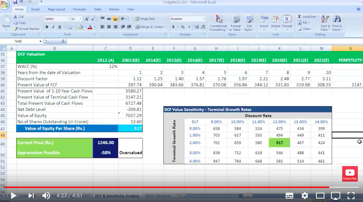The height and width of the screenshot is (202, 363).
Task: Click the YouTube Subscribe button
Action: (350, 174)
